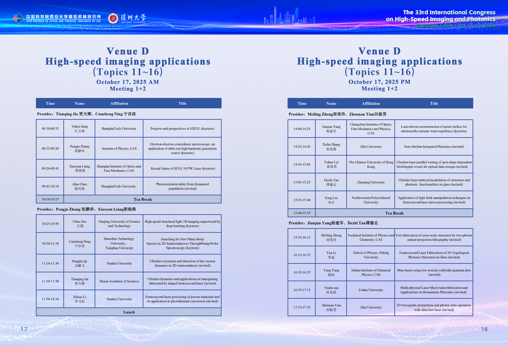The height and width of the screenshot is (346, 508).
Task: Click the Lunch row at table bottom
Action: click(x=129, y=312)
